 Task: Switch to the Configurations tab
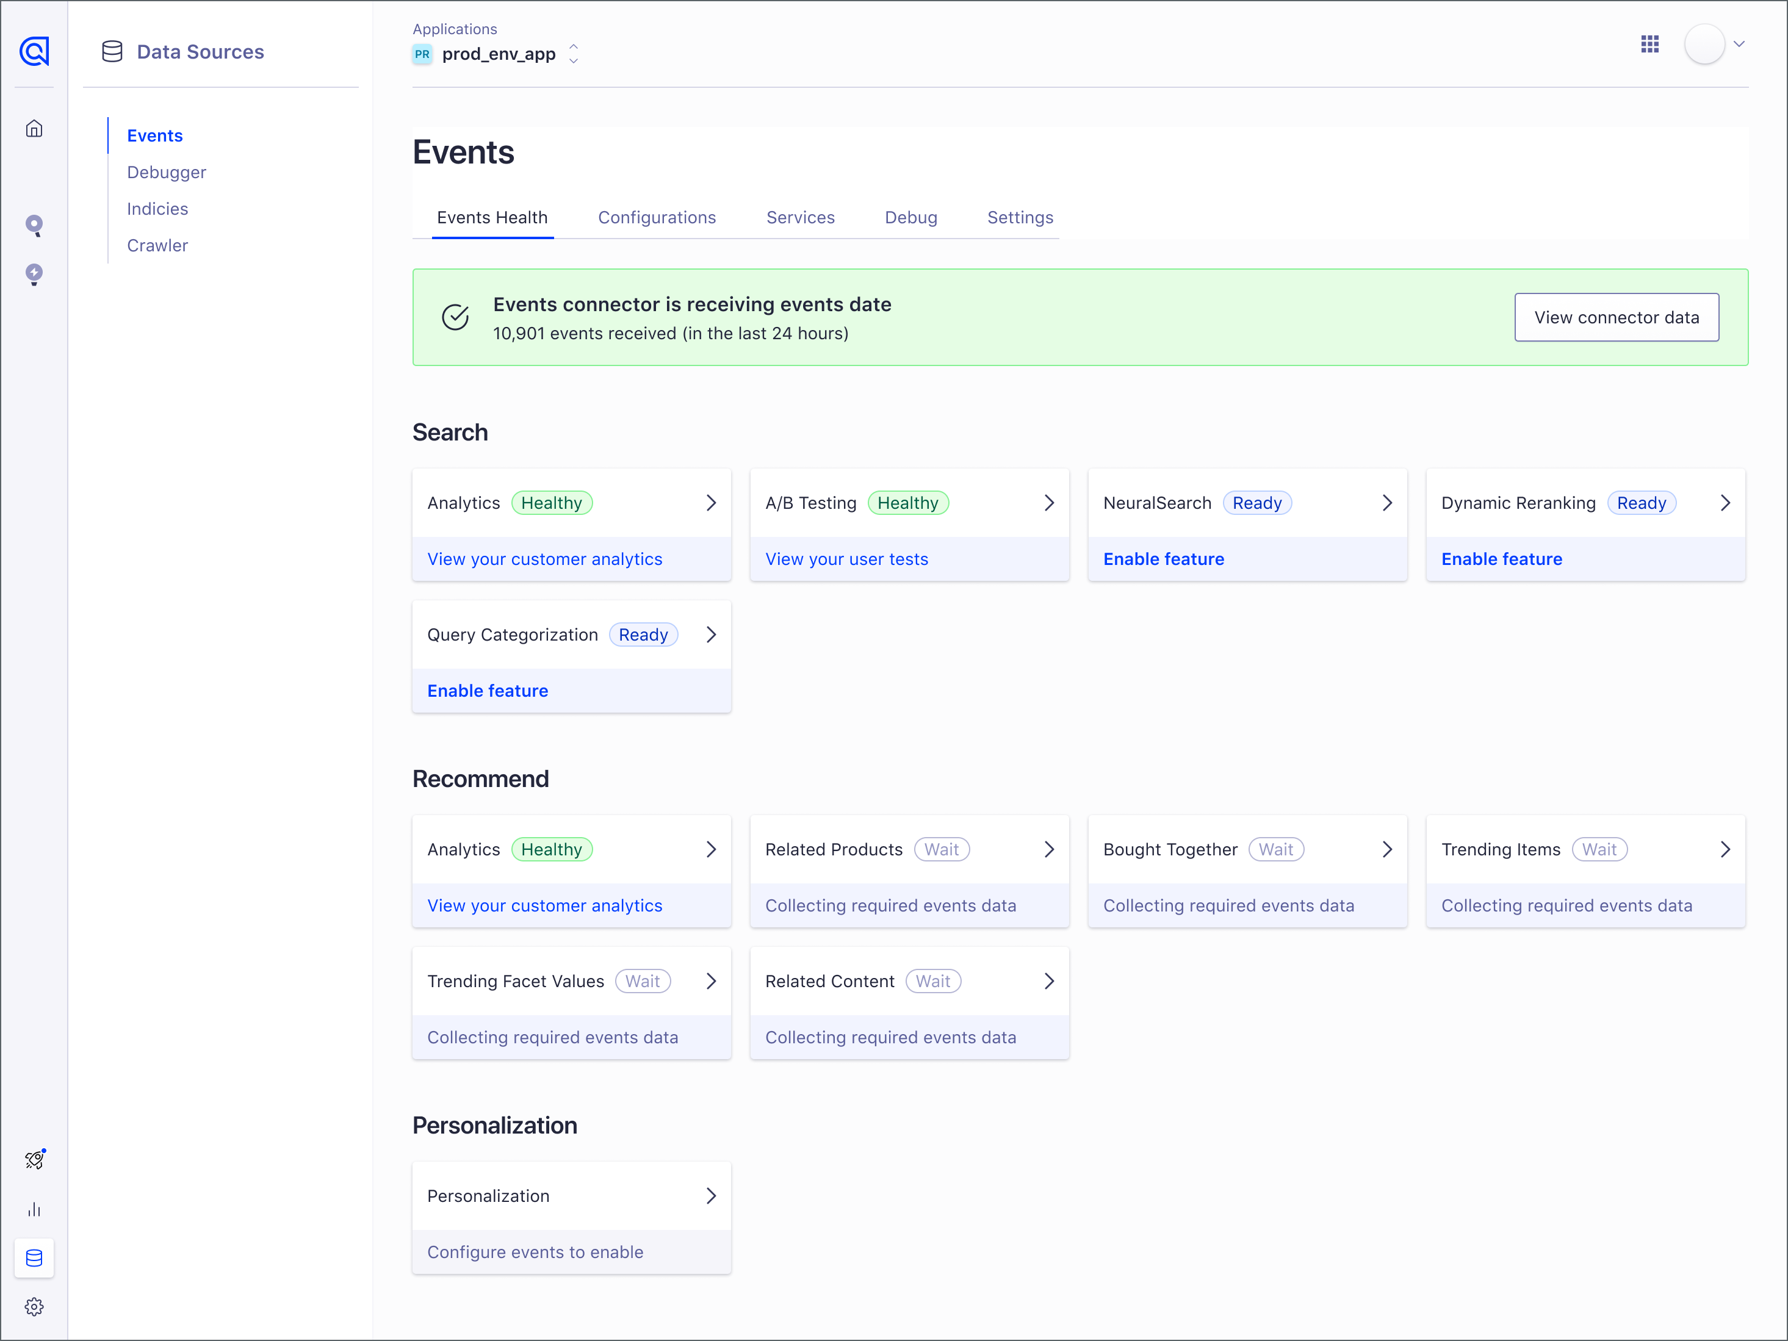pyautogui.click(x=657, y=217)
